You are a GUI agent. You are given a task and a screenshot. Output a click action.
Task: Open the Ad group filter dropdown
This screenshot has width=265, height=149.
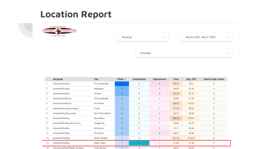tap(143, 37)
